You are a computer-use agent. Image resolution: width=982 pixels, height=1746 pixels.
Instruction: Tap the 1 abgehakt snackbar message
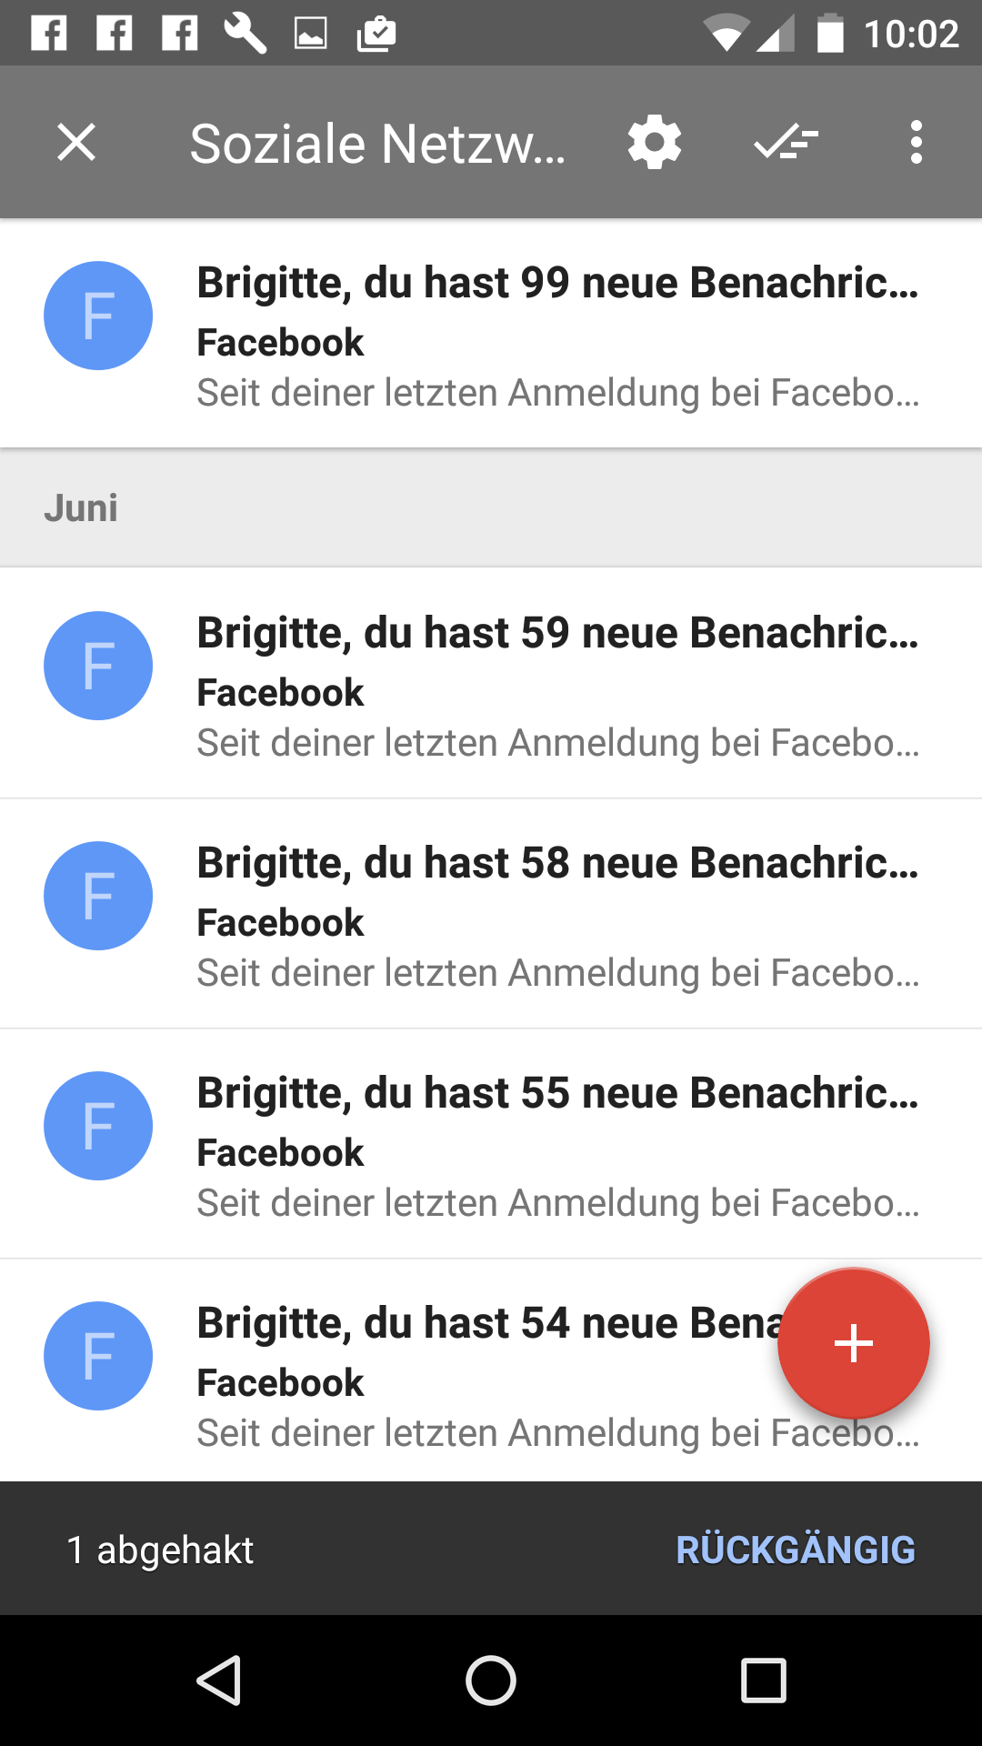tap(160, 1550)
